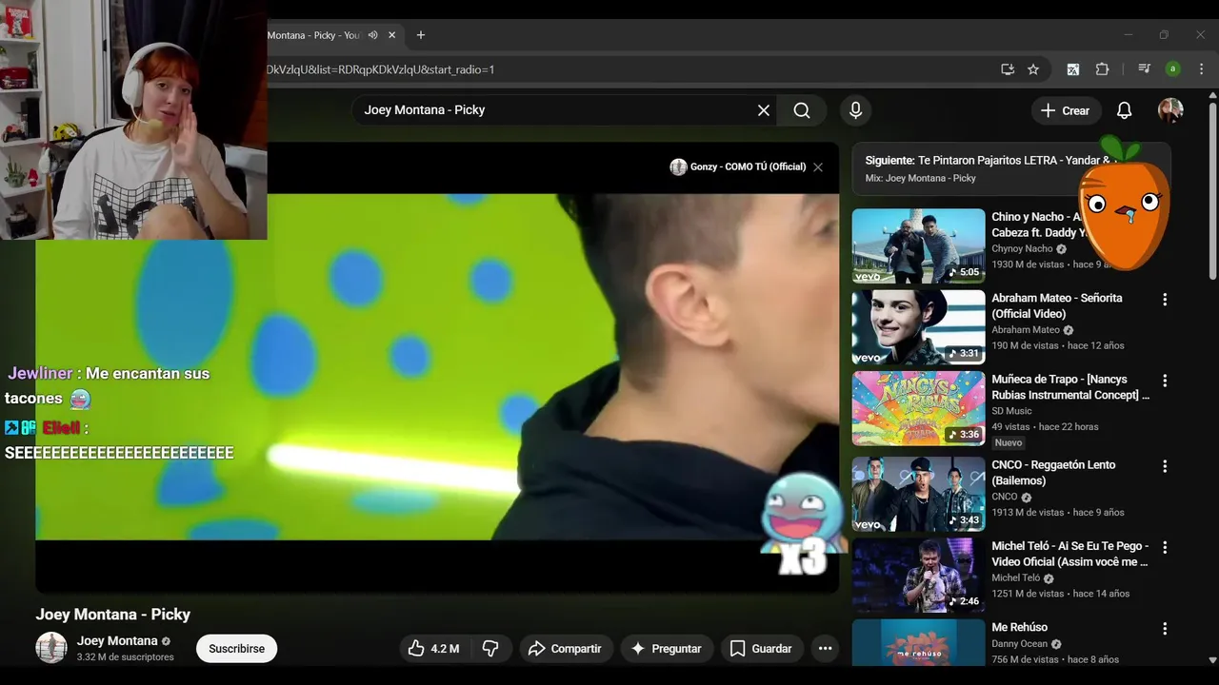Open the Google Translate extension icon
1219x685 pixels.
[x=1073, y=69]
